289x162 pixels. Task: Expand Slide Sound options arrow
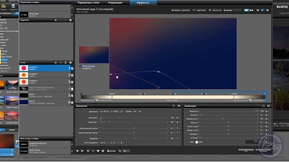[72, 151]
